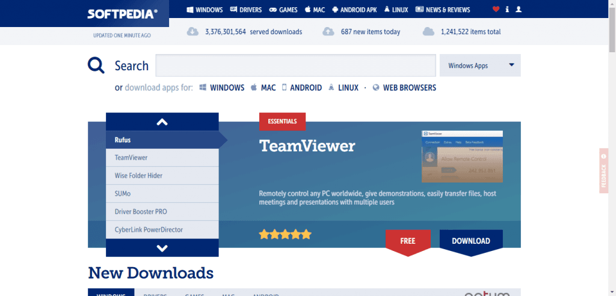Click the Web Browsers globe link
Screen dimensions: 616x296
404,88
